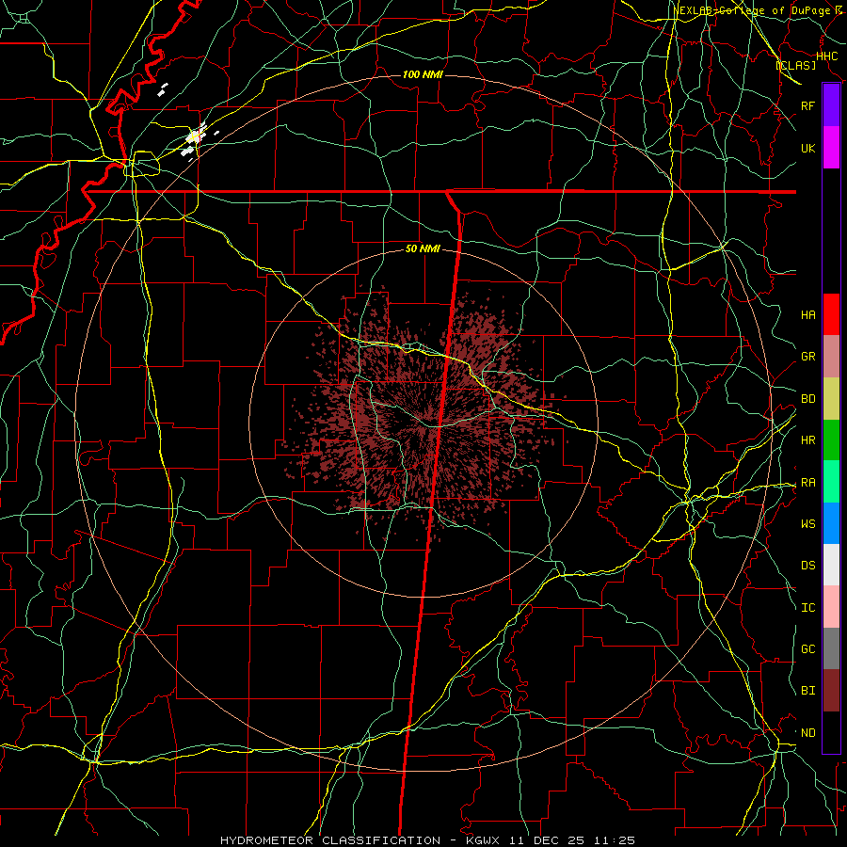The width and height of the screenshot is (847, 847).
Task: Click the HA legend label
Action: [x=808, y=314]
